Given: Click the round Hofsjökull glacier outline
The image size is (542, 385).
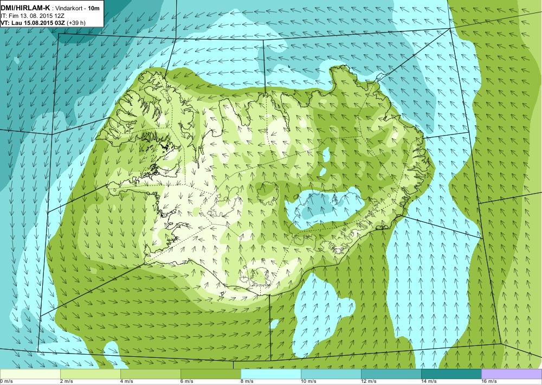Looking at the screenshot, I should pyautogui.click(x=268, y=193).
